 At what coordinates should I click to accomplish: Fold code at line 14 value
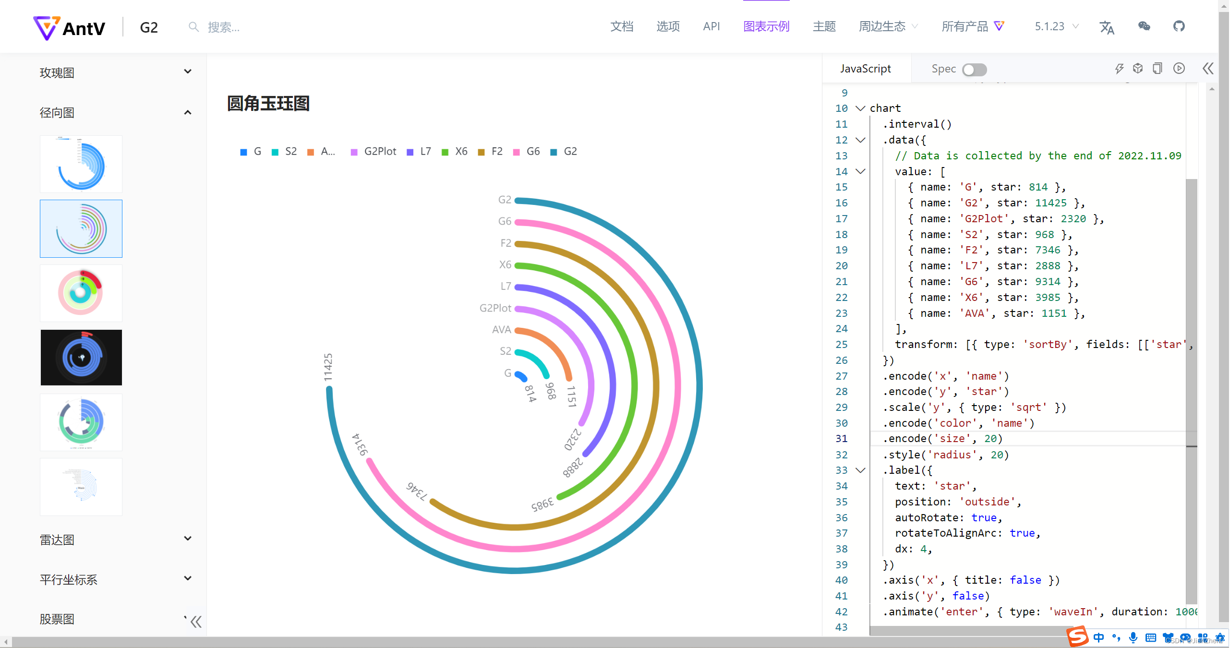pos(861,171)
